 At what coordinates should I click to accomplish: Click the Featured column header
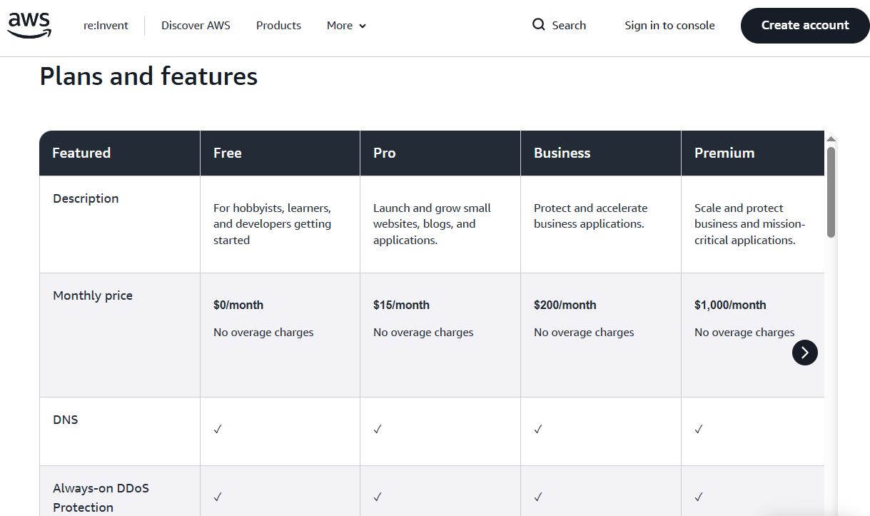(81, 152)
